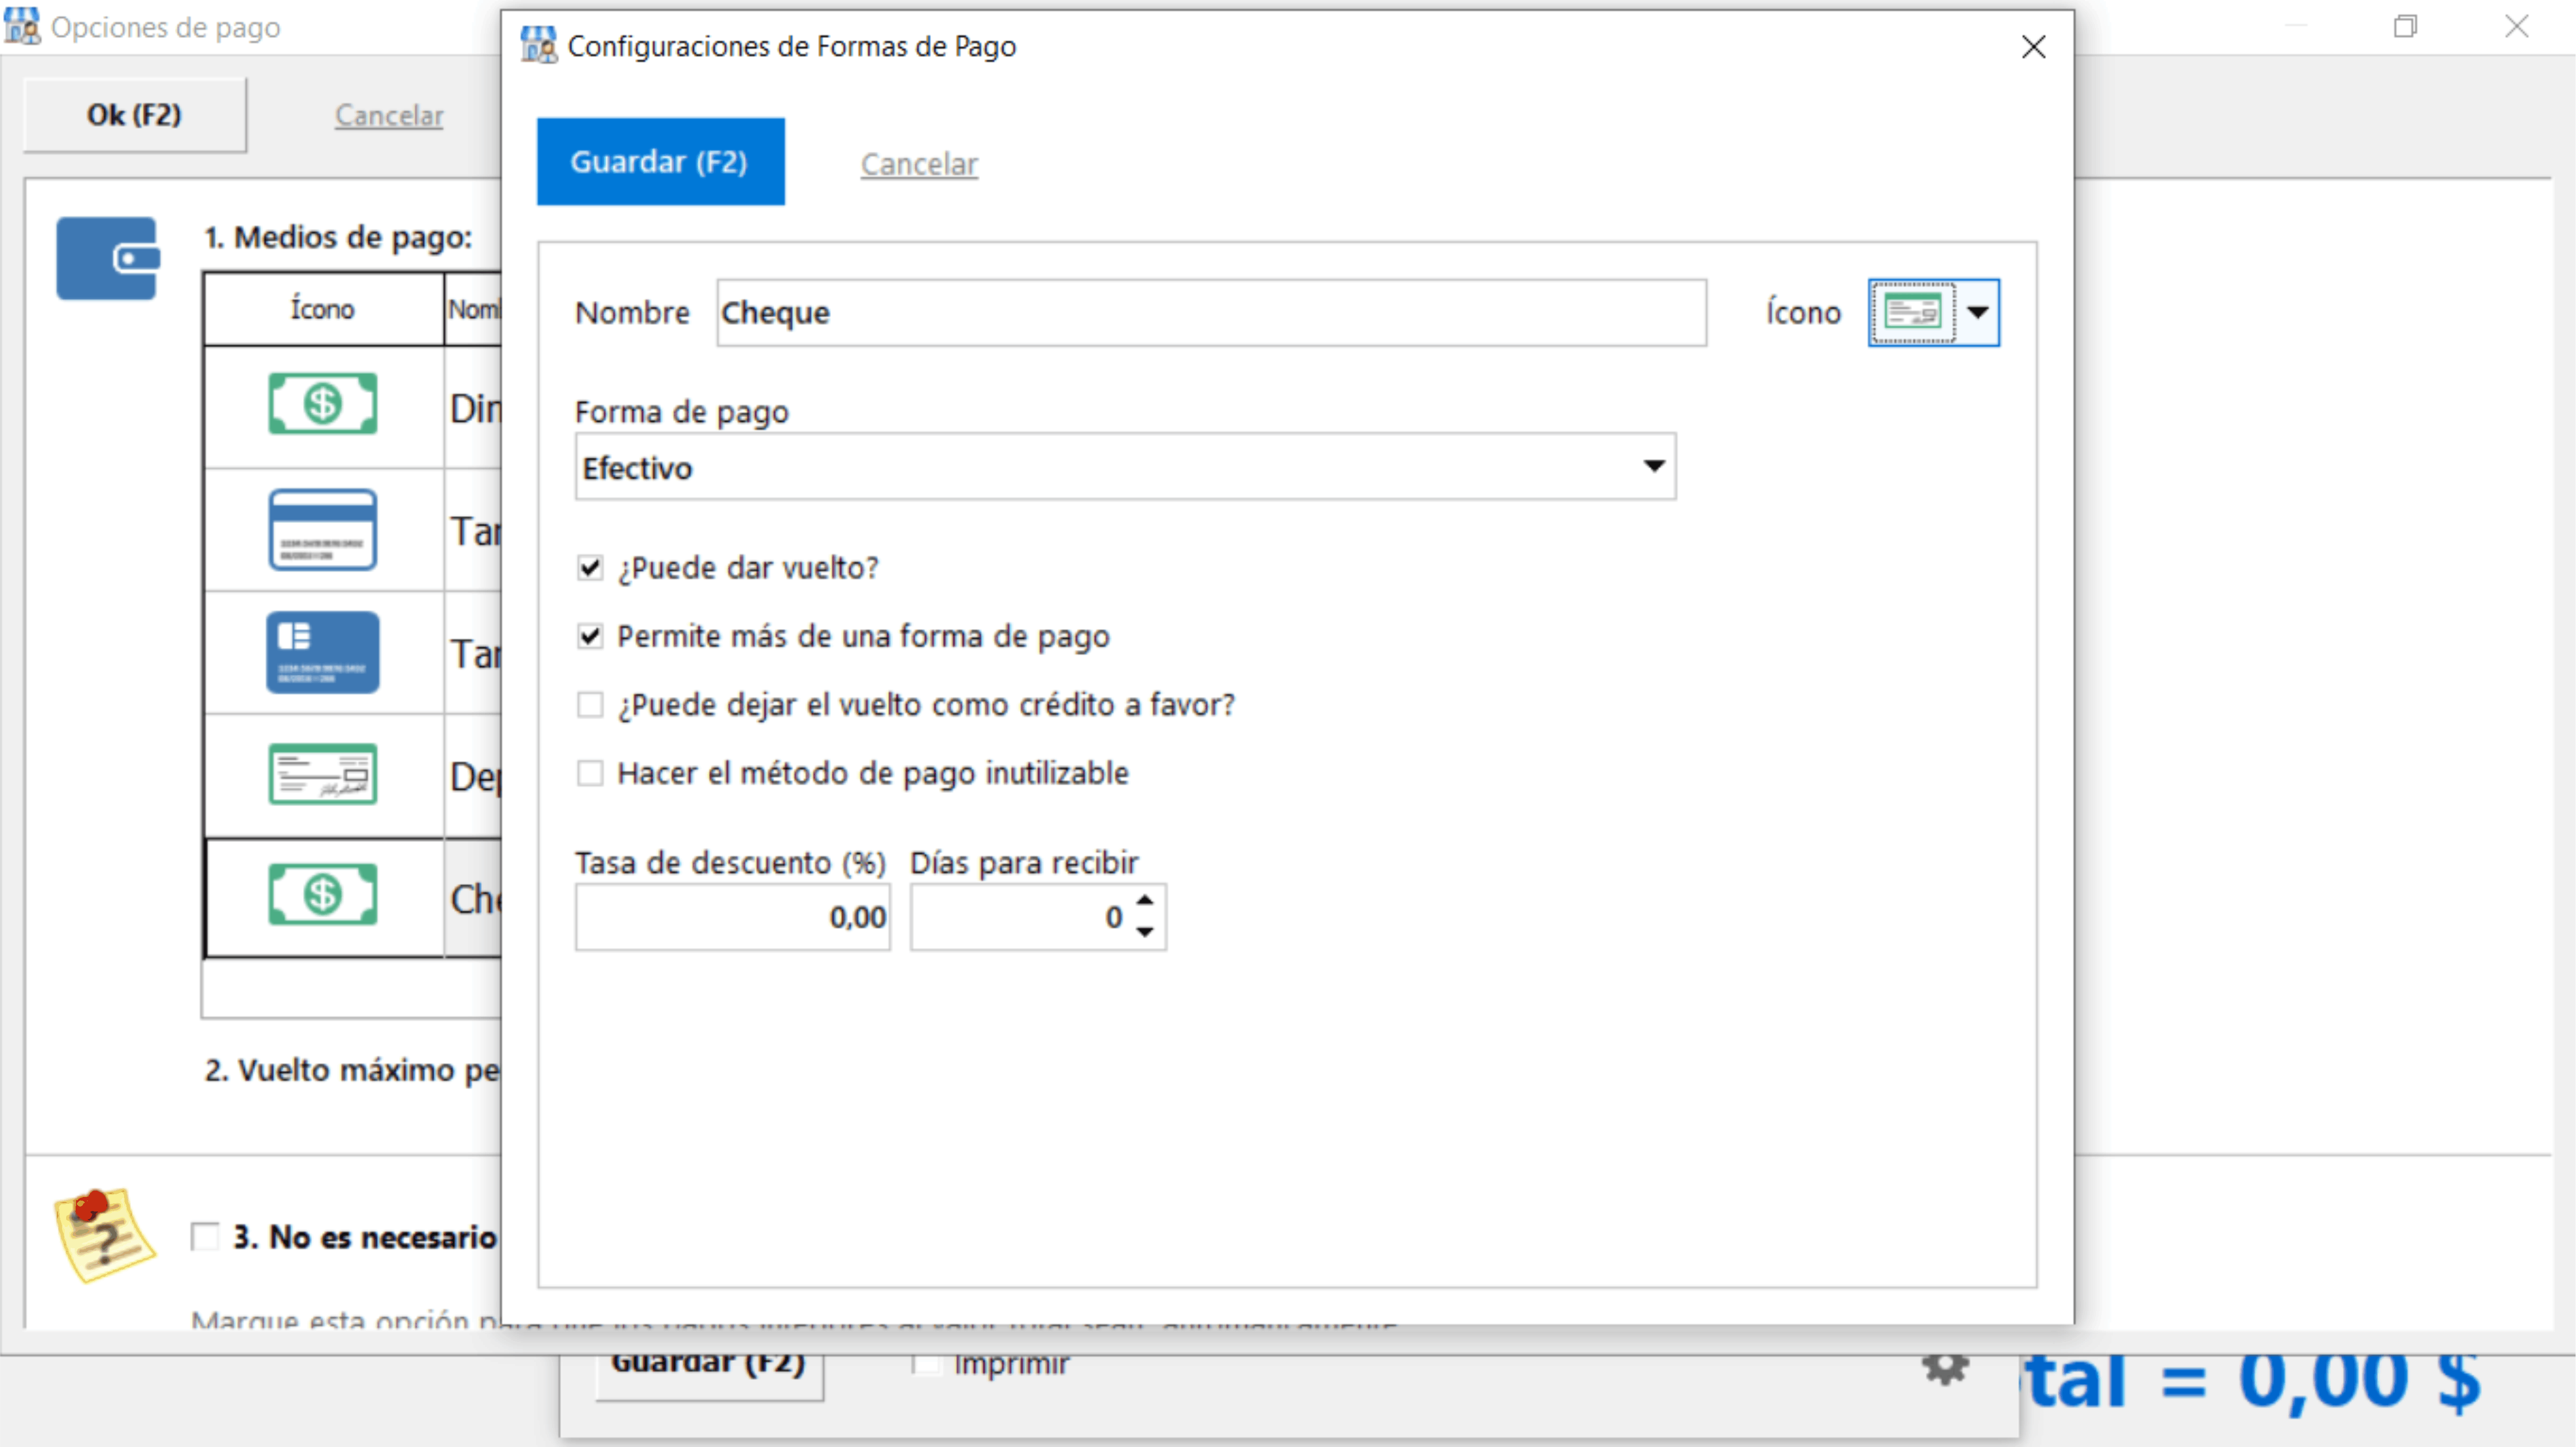The width and height of the screenshot is (2576, 1447).
Task: Click Cancelar link in the Configuraciones dialog
Action: (x=918, y=164)
